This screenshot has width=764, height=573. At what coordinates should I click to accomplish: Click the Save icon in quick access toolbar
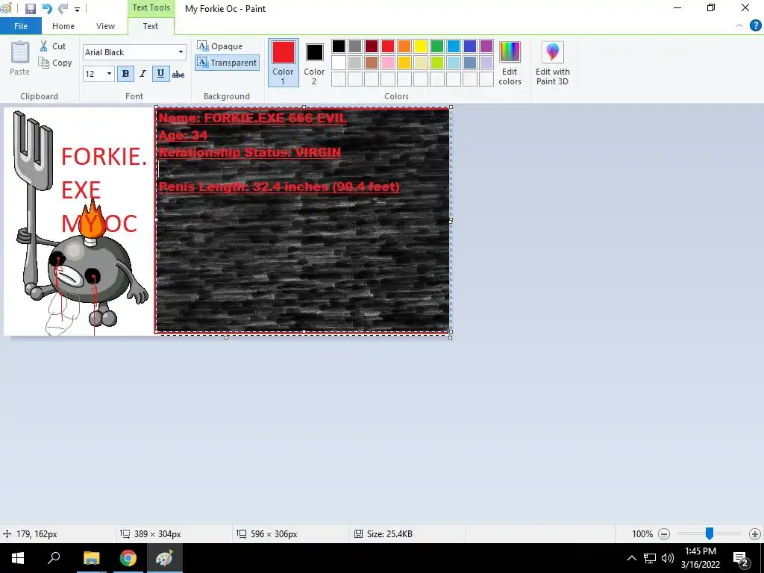[31, 9]
